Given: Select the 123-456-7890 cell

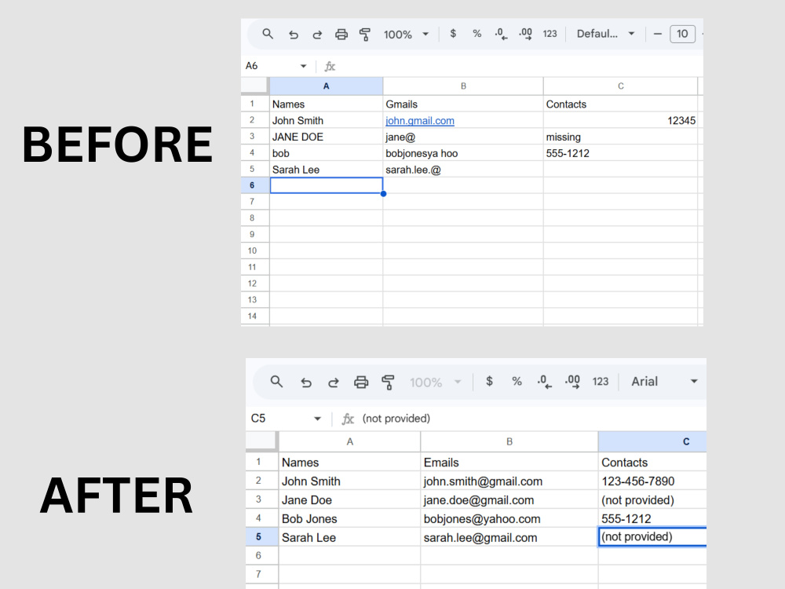Looking at the screenshot, I should click(652, 481).
